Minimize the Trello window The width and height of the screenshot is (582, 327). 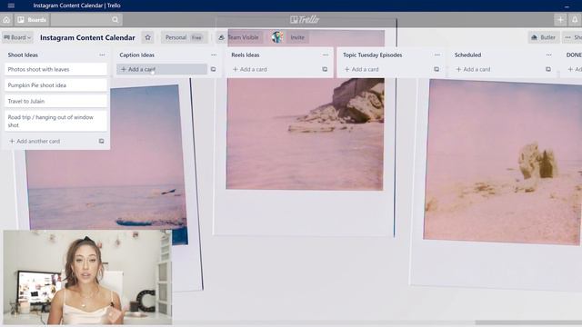[567, 6]
